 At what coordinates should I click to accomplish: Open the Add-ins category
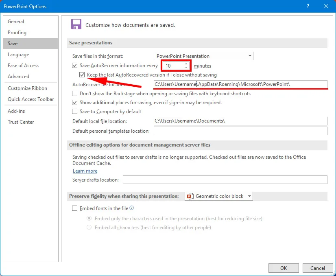click(31, 111)
